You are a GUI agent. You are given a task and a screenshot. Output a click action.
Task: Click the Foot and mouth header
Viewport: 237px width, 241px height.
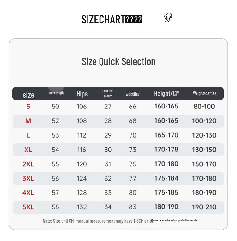click(108, 93)
